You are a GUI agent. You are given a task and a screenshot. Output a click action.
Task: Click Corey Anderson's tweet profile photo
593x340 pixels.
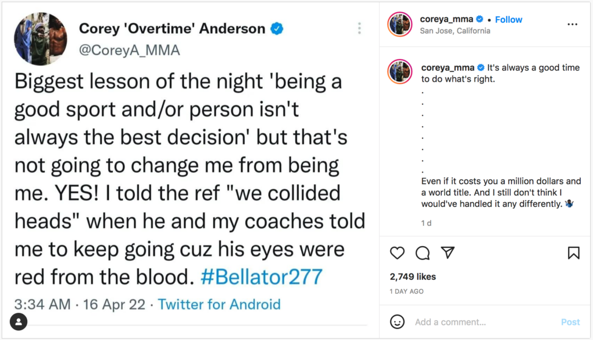coord(41,39)
